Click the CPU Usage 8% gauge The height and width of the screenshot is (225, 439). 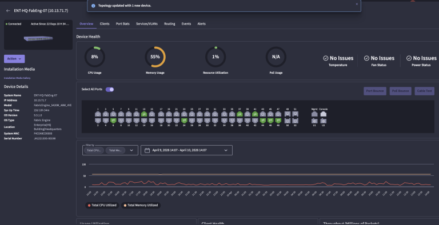click(x=95, y=57)
